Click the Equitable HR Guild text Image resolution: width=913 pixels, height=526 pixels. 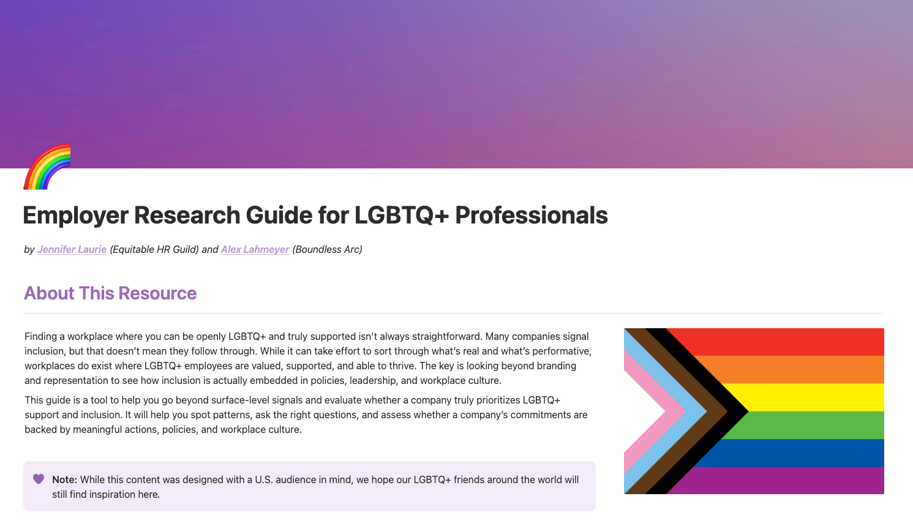click(x=155, y=249)
